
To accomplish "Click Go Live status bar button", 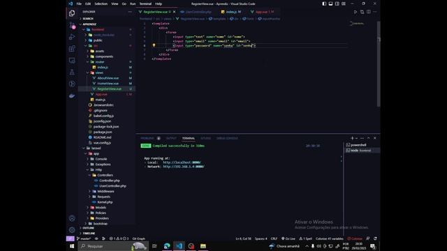I will (x=288, y=238).
